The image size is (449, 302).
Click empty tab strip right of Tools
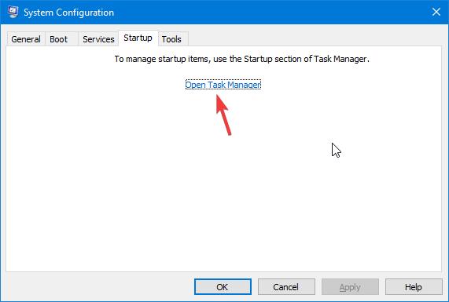315,38
